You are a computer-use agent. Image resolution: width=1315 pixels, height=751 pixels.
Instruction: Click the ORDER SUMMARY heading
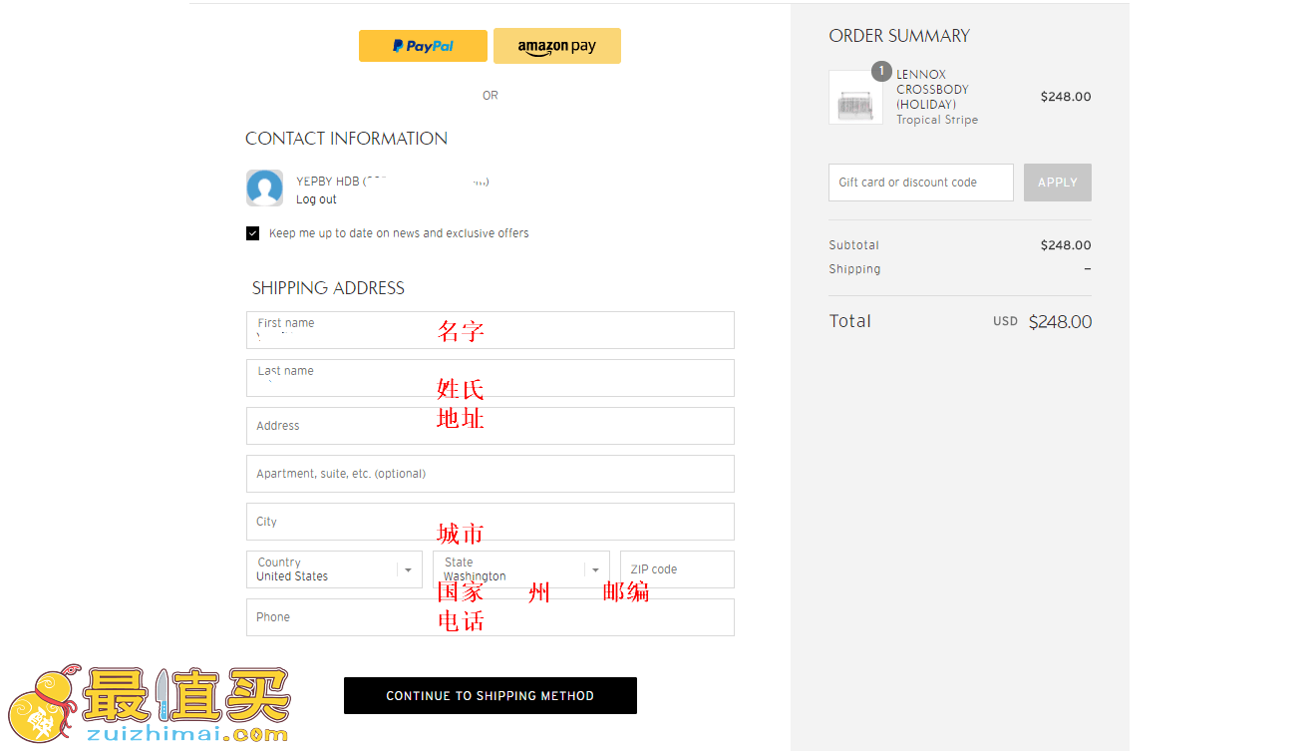[x=899, y=36]
